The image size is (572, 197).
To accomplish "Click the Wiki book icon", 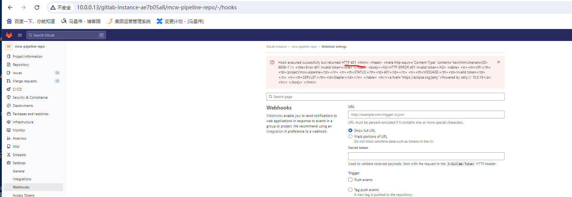I will [x=9, y=147].
